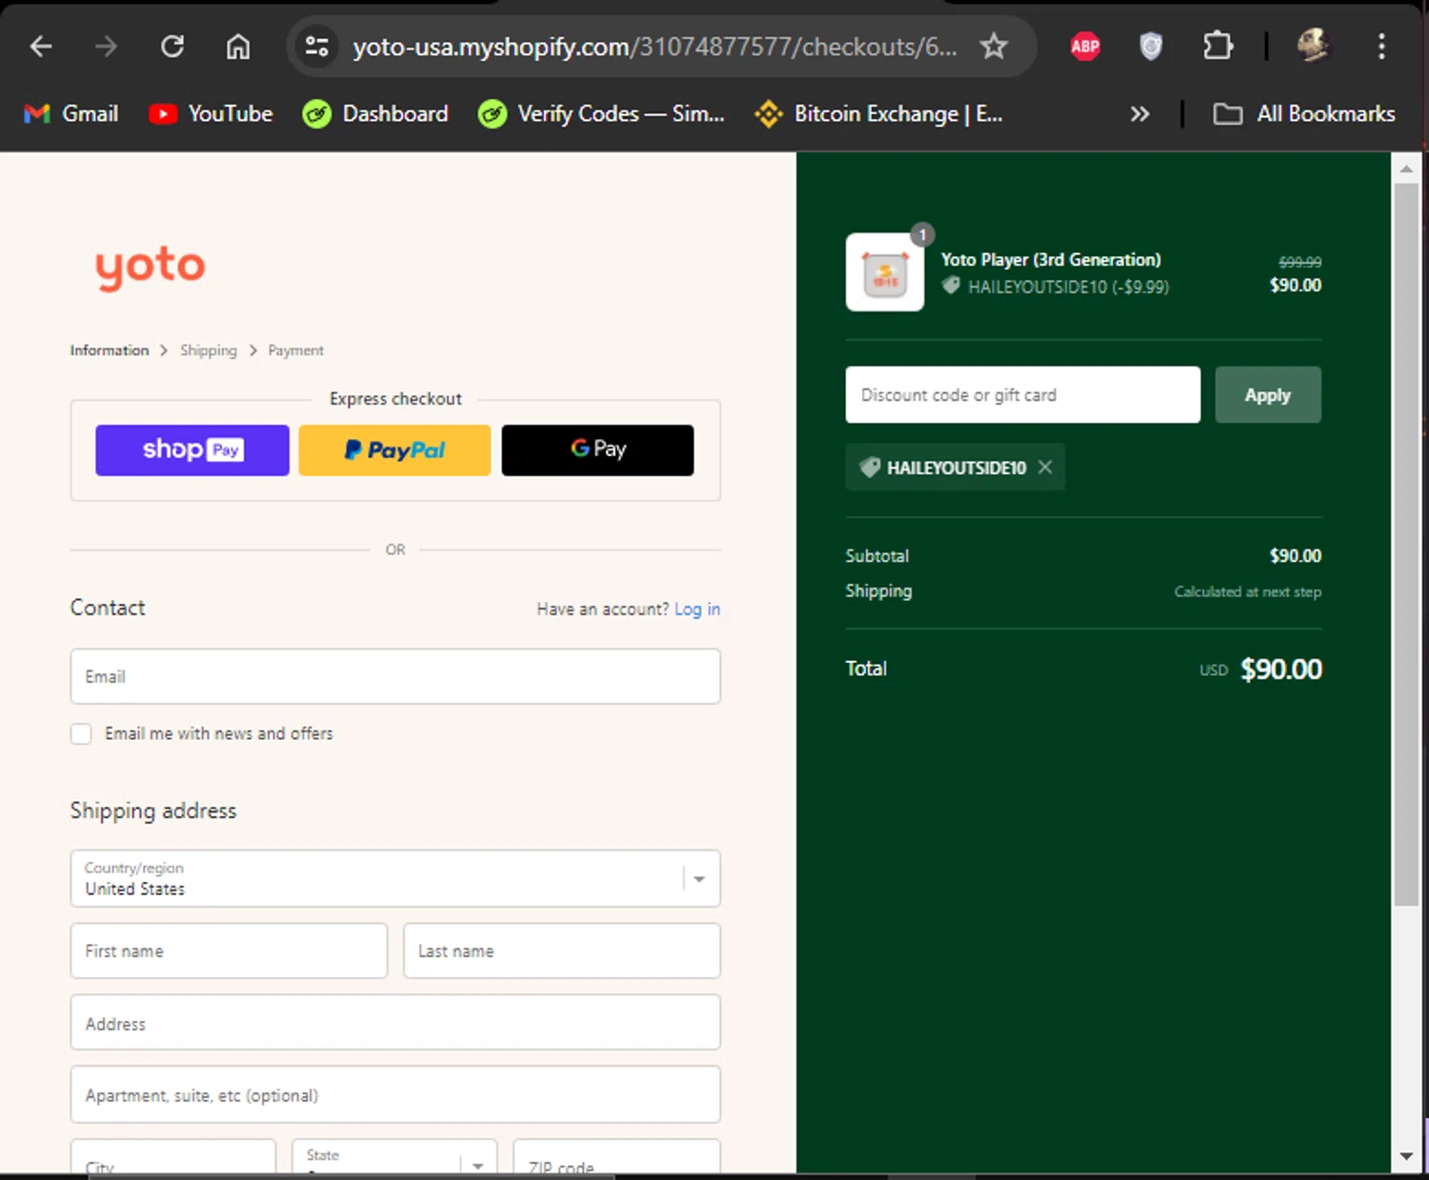The width and height of the screenshot is (1429, 1180).
Task: Focus the Apartment, suite field
Action: tap(395, 1095)
